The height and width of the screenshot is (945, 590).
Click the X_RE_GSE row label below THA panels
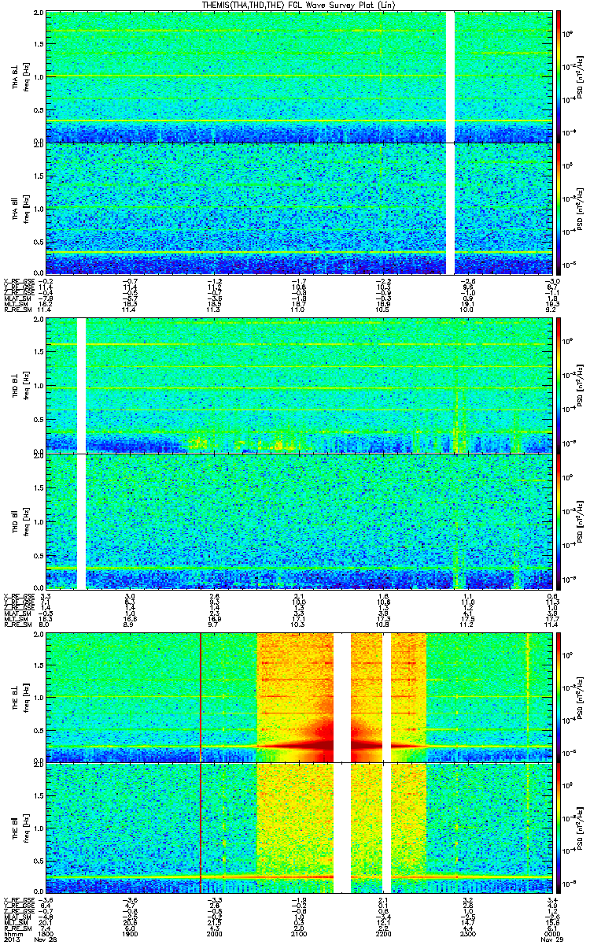pos(17,280)
